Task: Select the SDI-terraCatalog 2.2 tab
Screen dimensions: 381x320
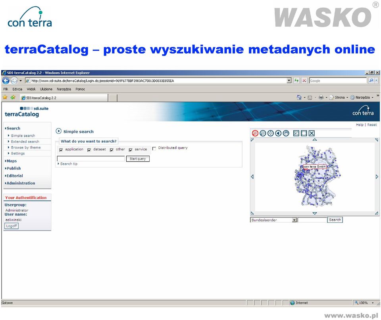Action: (63, 98)
